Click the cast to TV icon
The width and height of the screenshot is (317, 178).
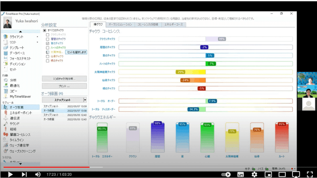pyautogui.click(x=296, y=174)
